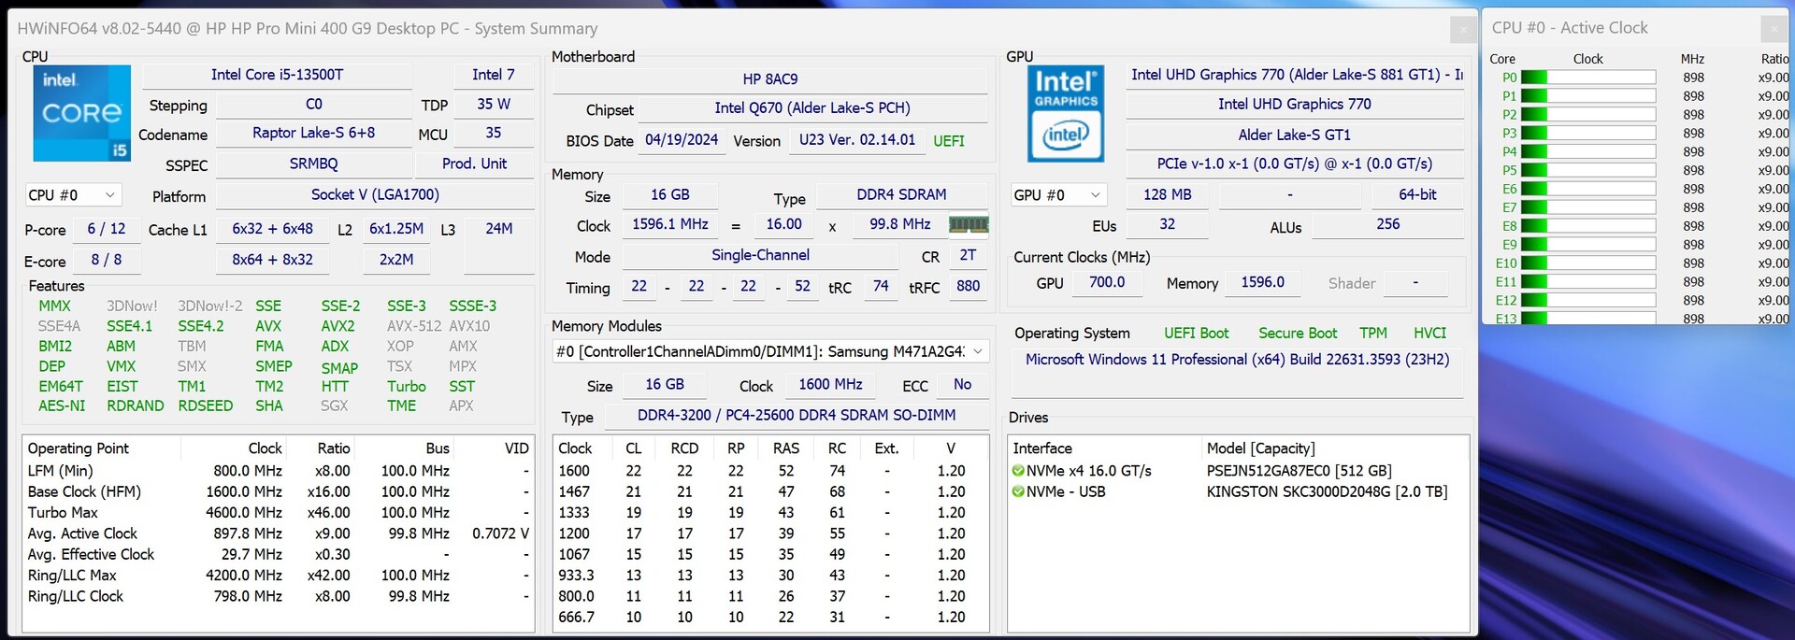The image size is (1795, 640).
Task: Click the Clock column header in Active Clock window
Action: [1587, 59]
